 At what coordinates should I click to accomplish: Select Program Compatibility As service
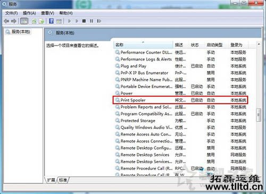click(x=180, y=114)
